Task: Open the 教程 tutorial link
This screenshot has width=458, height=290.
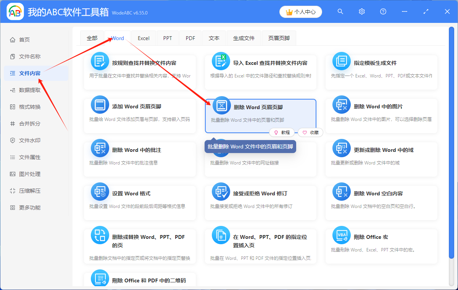Action: 281,132
